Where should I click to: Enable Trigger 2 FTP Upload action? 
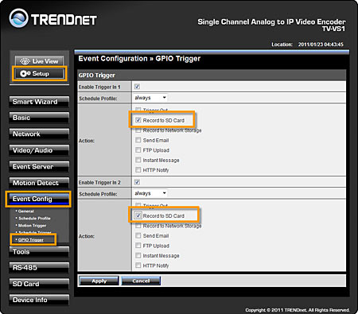tap(138, 246)
